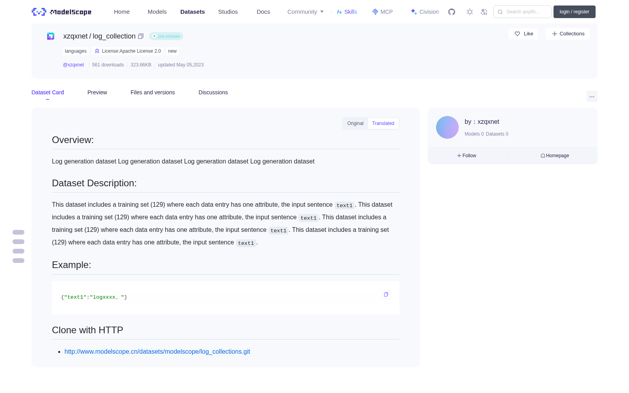Image resolution: width=629 pixels, height=393 pixels.
Task: Select the Dataset Card tab
Action: pos(48,92)
